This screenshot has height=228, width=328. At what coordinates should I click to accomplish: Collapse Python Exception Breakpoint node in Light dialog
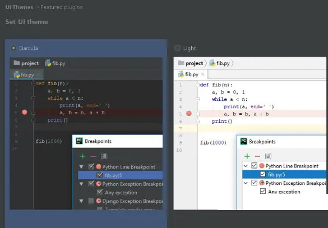246,183
